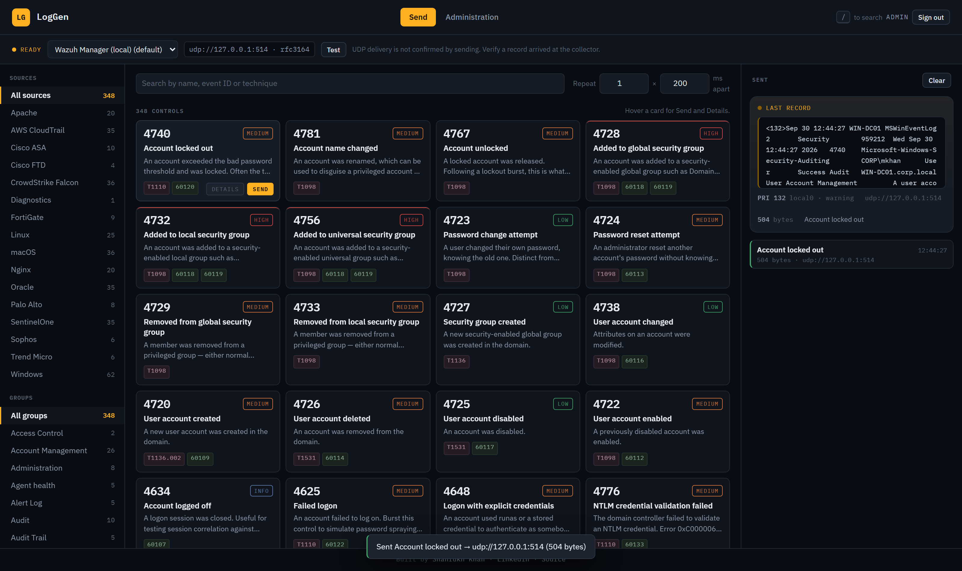Image resolution: width=962 pixels, height=571 pixels.
Task: Send the Account locked out event
Action: (x=260, y=189)
